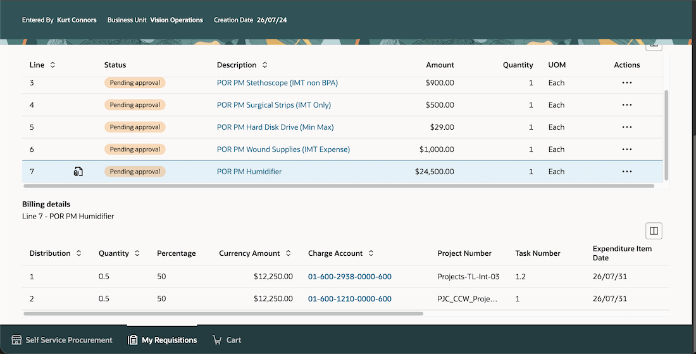696x354 pixels.
Task: Open the Cart tab
Action: click(x=227, y=340)
